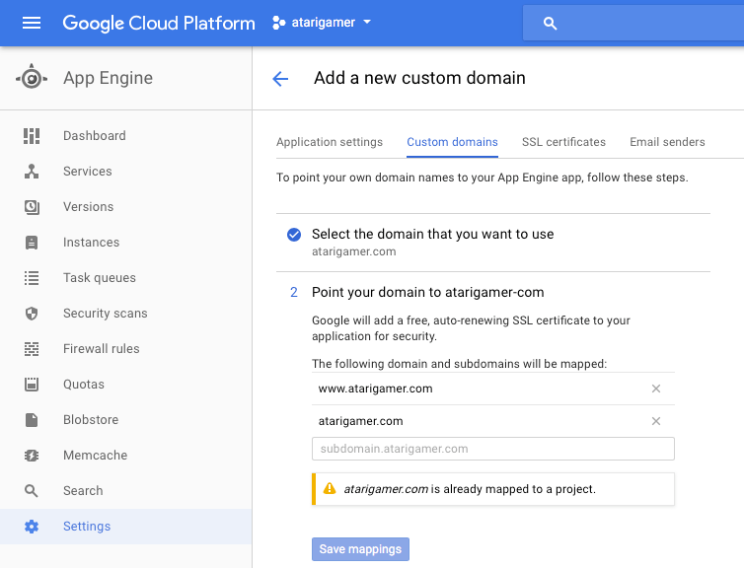The image size is (744, 568).
Task: Click 'Point your domain to atarigamer-com' heading
Action: point(427,293)
